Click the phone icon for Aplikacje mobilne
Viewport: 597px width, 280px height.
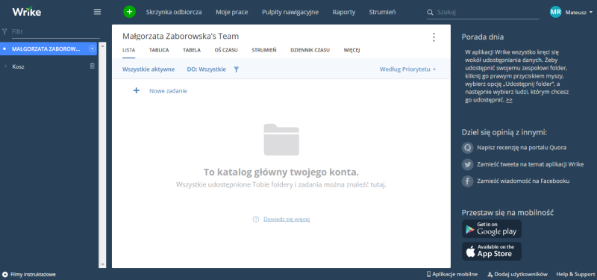[x=428, y=274]
